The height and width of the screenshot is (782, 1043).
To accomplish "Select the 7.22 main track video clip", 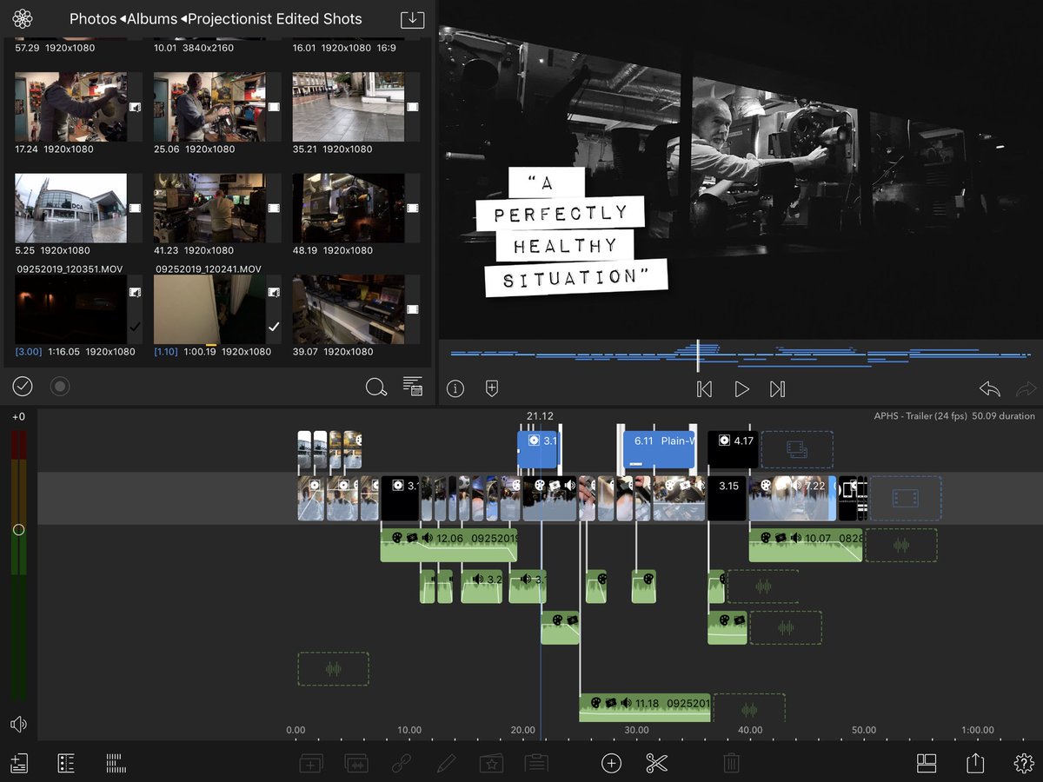I will [x=792, y=498].
